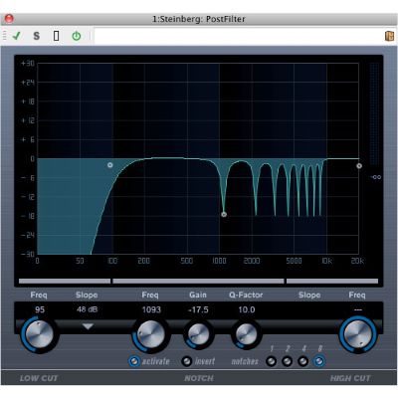The width and height of the screenshot is (398, 398).
Task: Open the preset book icon at right
Action: point(389,36)
